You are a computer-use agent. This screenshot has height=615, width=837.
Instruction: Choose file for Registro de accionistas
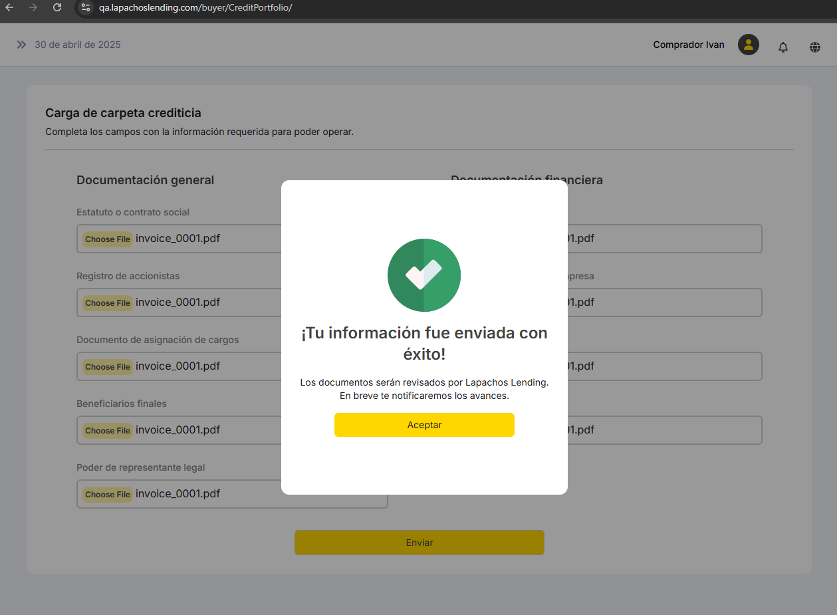coord(107,303)
